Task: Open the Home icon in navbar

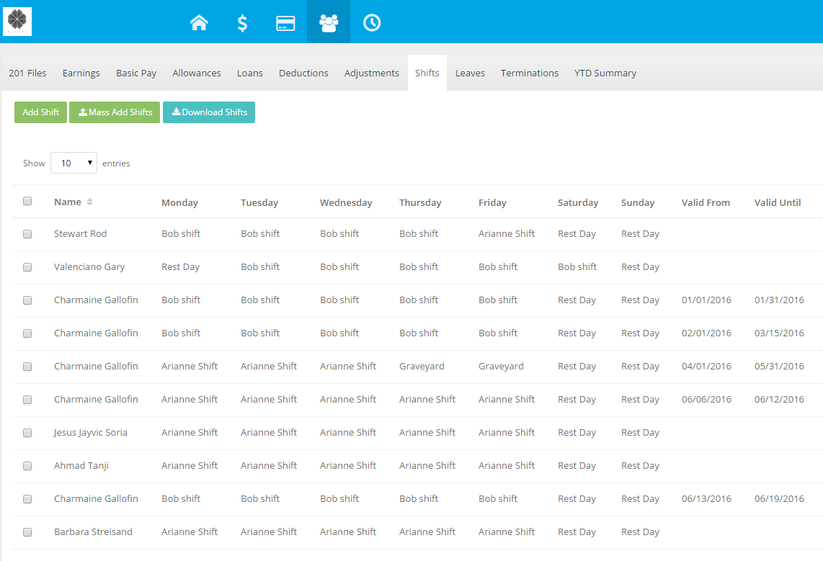Action: (x=199, y=22)
